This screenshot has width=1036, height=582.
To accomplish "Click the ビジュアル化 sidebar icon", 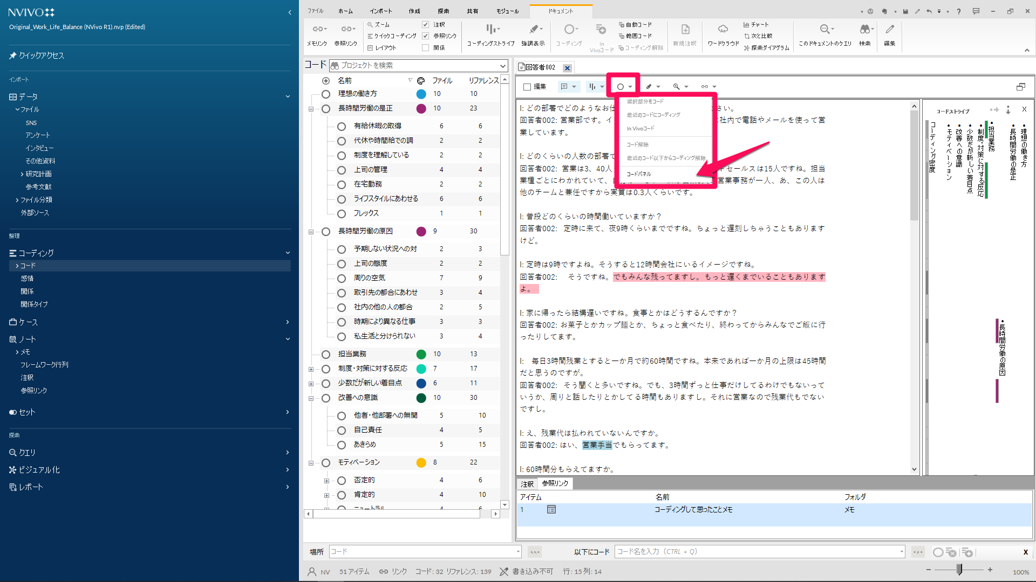I will coord(13,470).
